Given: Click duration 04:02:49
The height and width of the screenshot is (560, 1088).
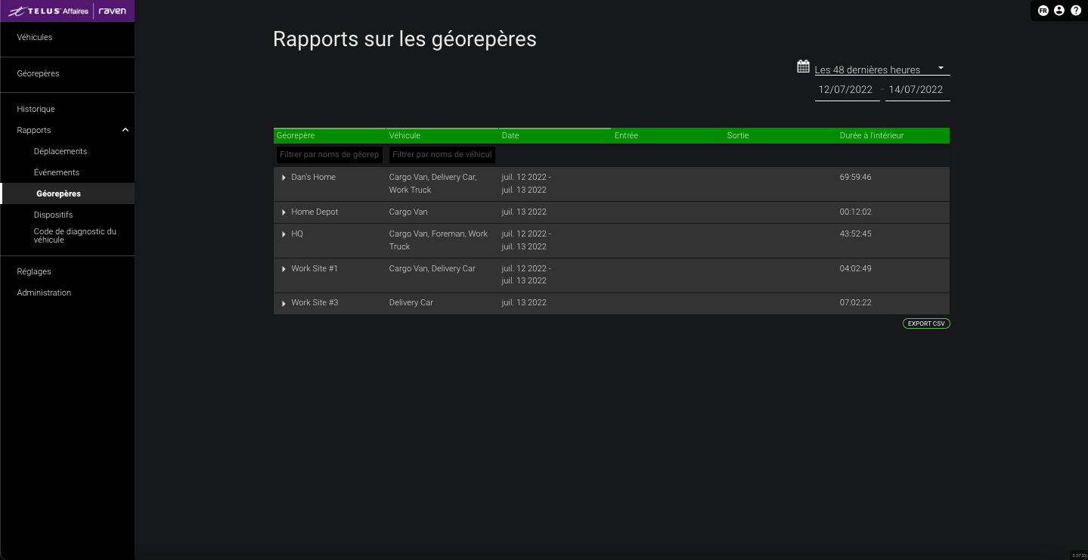Looking at the screenshot, I should (x=855, y=268).
